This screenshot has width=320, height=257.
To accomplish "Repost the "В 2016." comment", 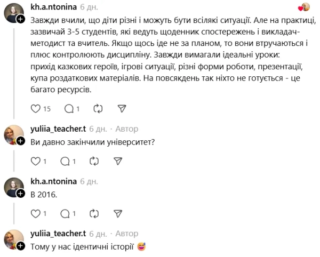I will pos(94,213).
